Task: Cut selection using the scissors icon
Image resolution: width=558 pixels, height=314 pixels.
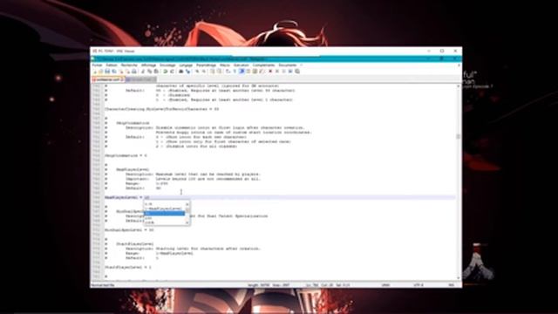Action: pos(143,72)
